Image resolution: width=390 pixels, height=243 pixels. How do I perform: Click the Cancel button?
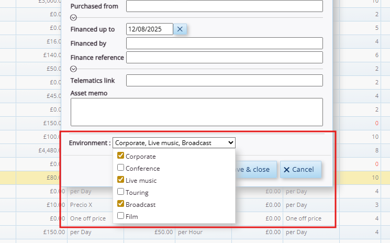tap(300, 169)
